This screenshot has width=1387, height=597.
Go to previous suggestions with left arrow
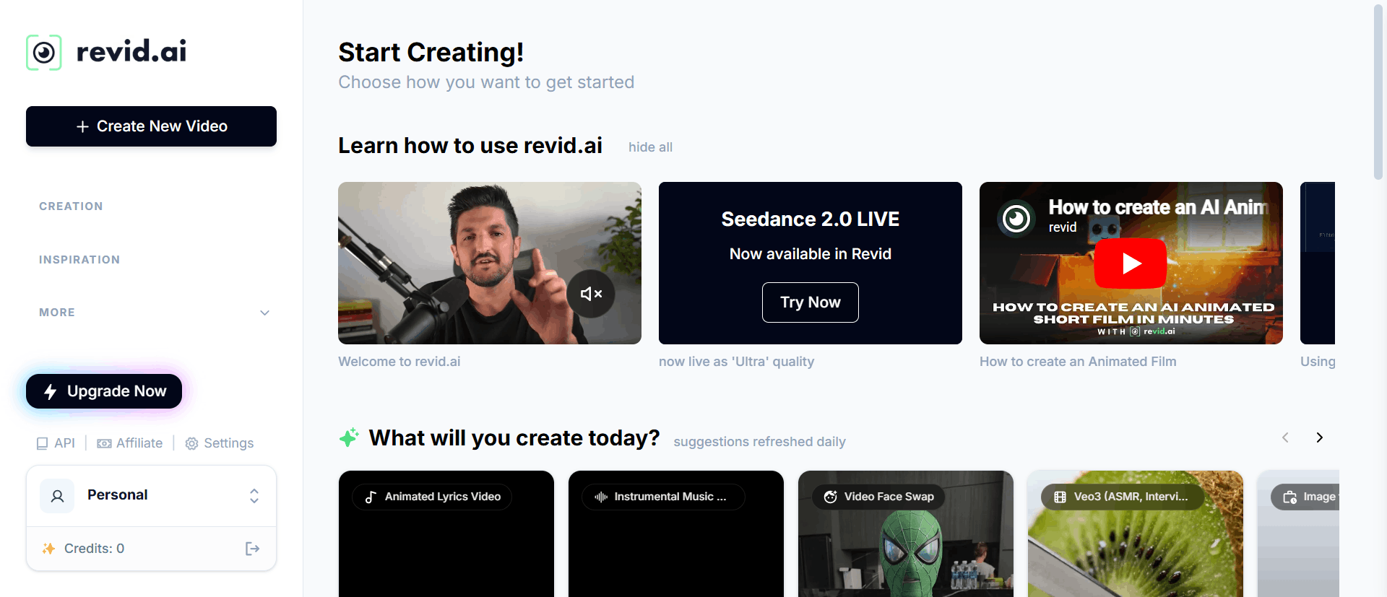click(1285, 437)
